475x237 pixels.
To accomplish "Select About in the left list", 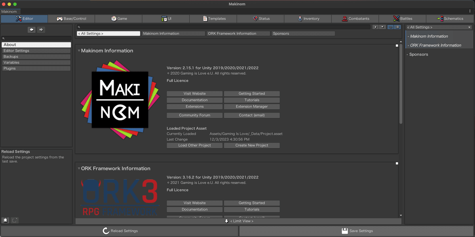I will 36,45.
